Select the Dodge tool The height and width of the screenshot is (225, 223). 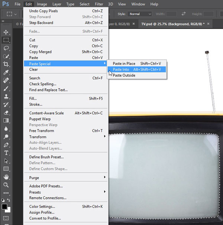pyautogui.click(x=6, y=137)
